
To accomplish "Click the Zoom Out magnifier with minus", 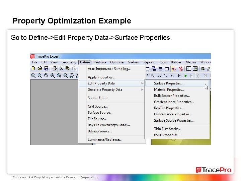I will (39, 75).
